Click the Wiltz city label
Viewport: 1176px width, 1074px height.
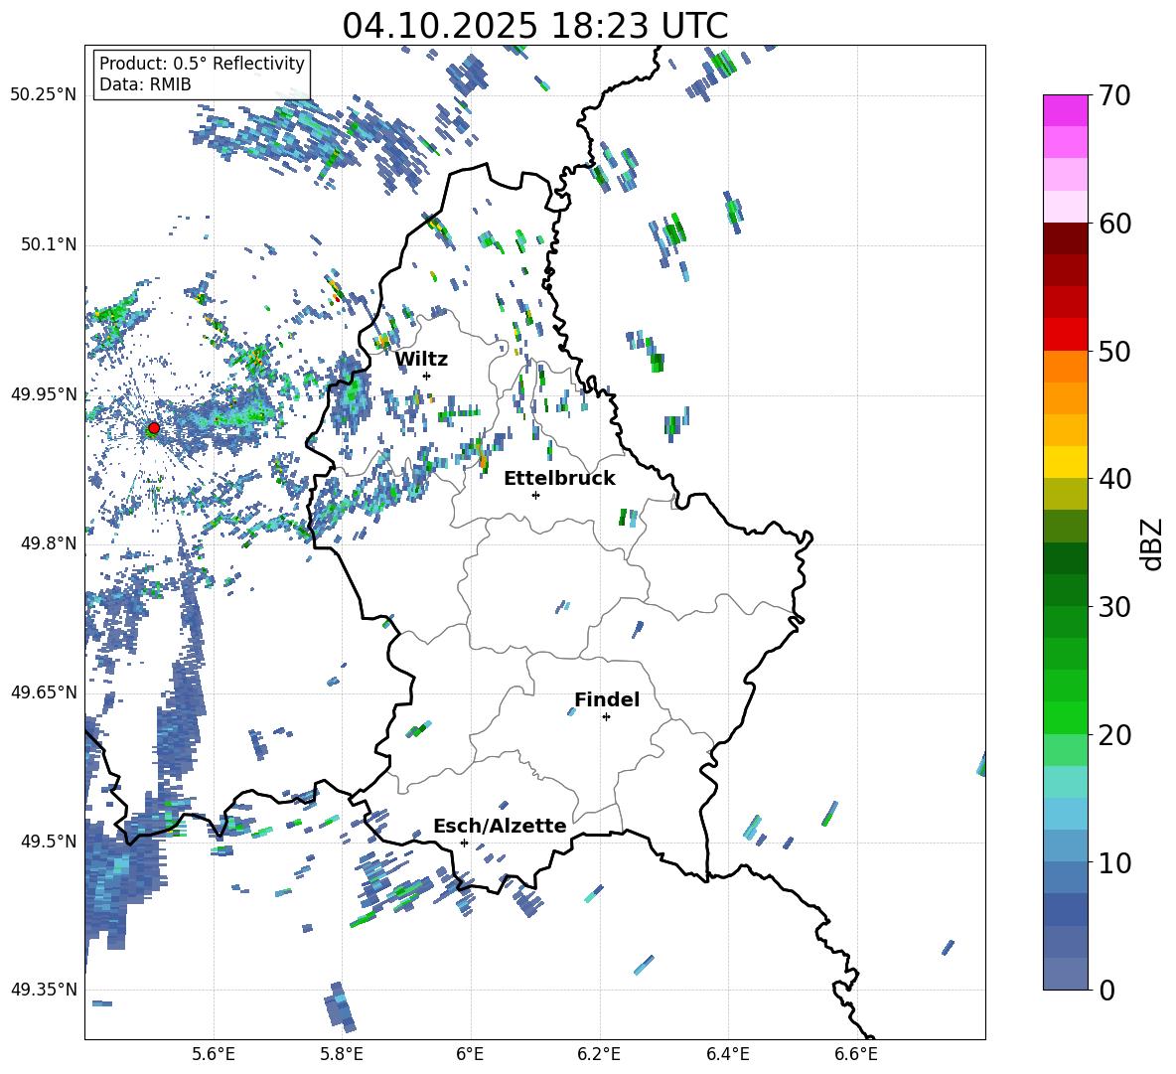(x=421, y=360)
